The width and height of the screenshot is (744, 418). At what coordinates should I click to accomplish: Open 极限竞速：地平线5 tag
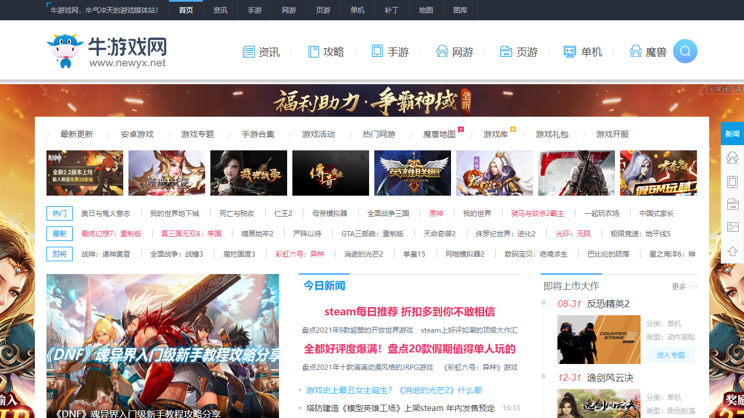tap(641, 234)
